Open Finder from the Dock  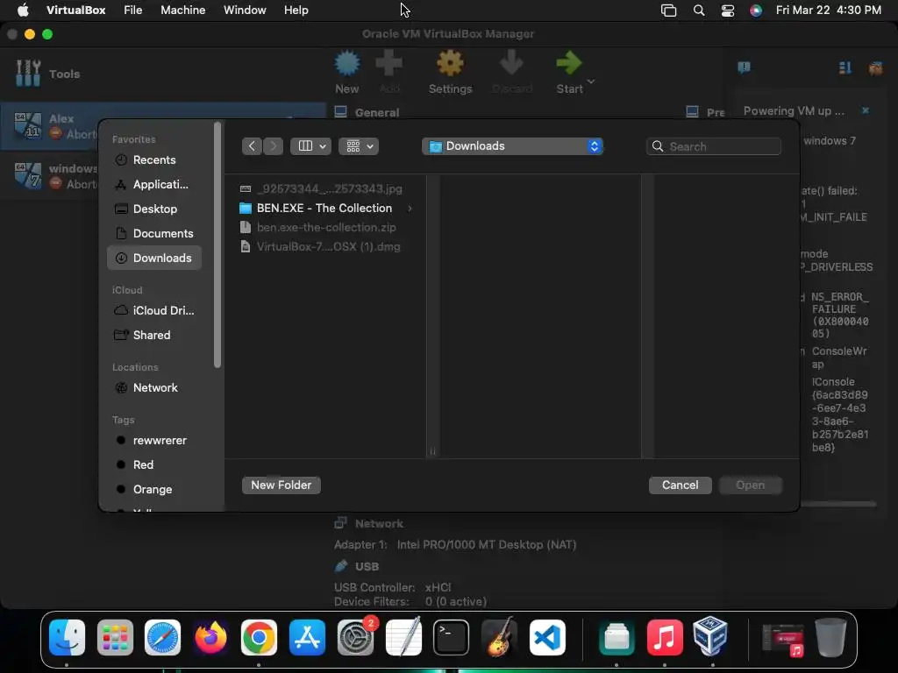pos(67,637)
